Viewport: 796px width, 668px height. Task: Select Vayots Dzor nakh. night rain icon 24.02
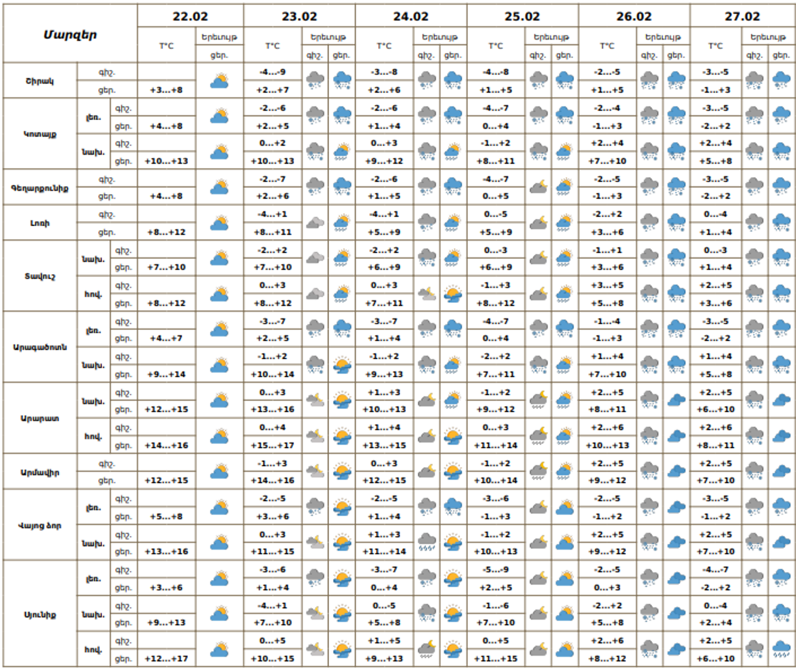(x=427, y=542)
